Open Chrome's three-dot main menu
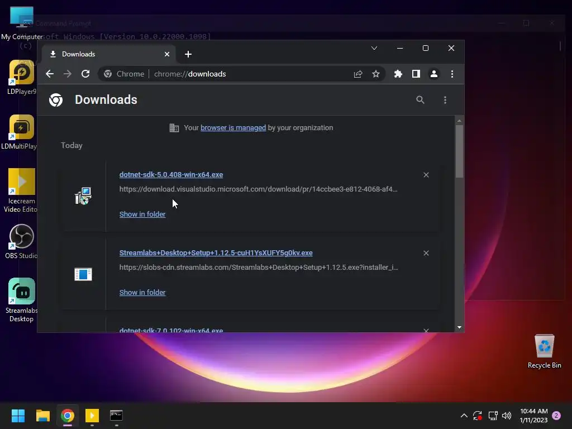 click(452, 74)
